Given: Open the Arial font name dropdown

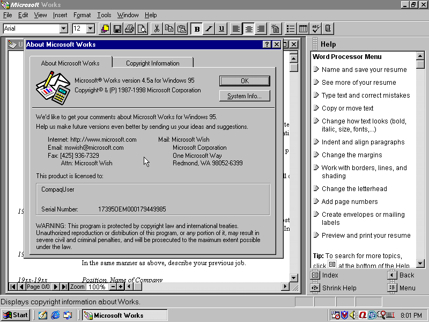Looking at the screenshot, I should (x=63, y=28).
